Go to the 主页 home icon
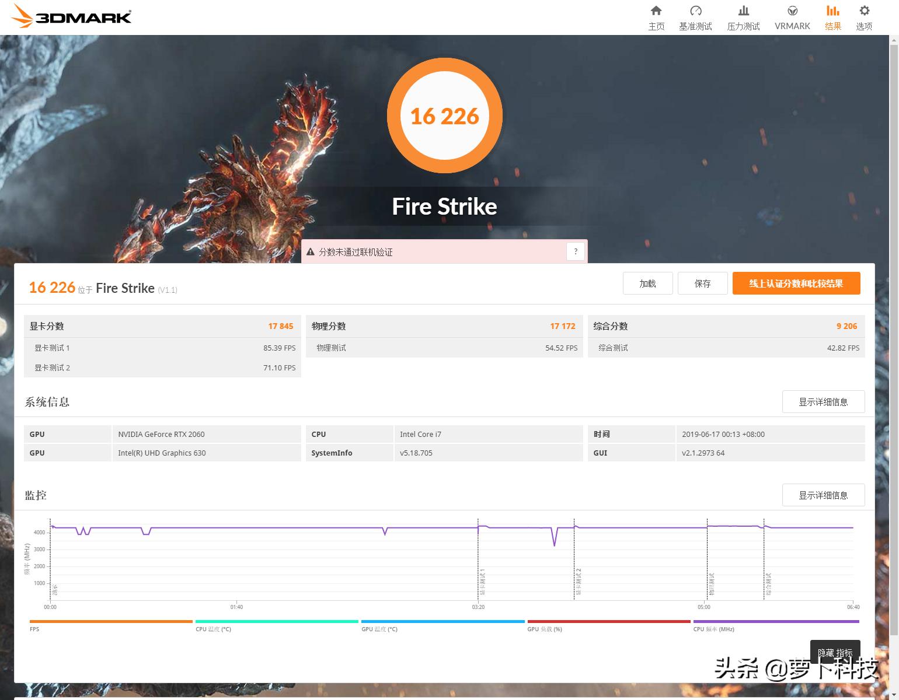Screen dimensions: 899x700 (x=656, y=10)
